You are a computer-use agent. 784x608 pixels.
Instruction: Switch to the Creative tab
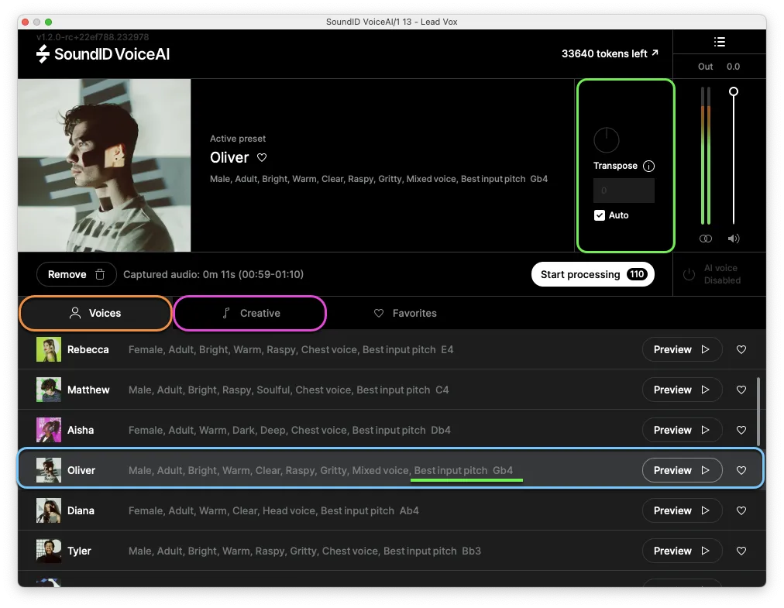pyautogui.click(x=250, y=313)
